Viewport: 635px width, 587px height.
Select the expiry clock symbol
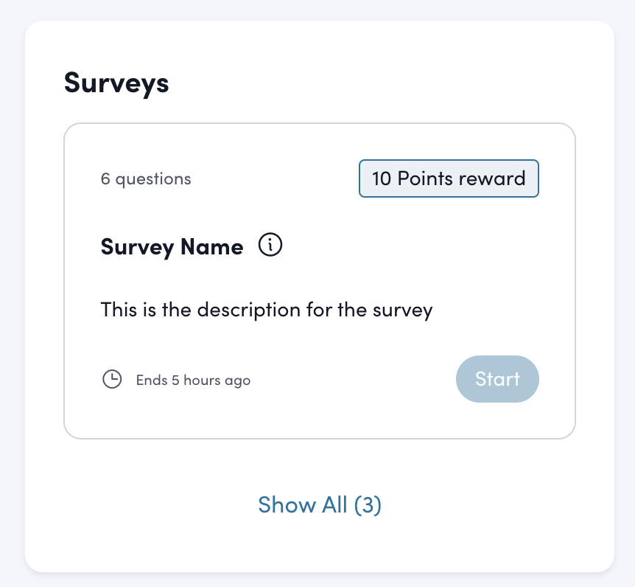click(112, 380)
